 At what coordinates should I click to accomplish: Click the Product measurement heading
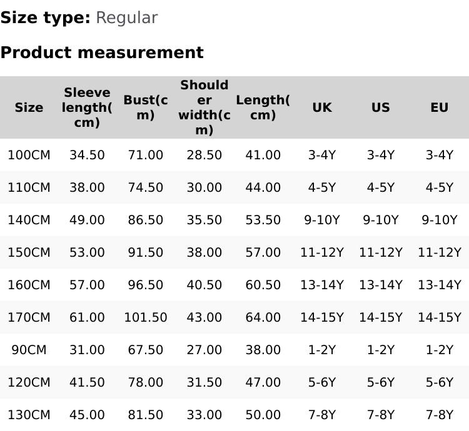tap(102, 52)
